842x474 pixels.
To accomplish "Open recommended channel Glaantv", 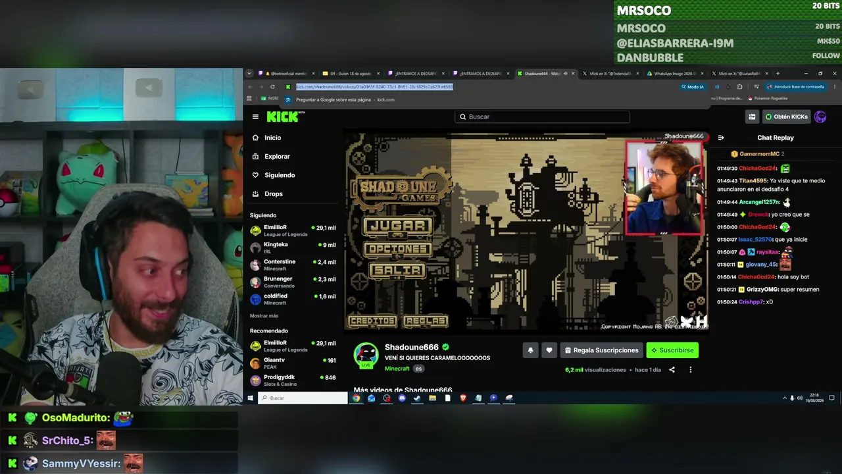I will click(293, 363).
